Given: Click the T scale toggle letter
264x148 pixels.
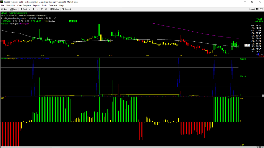Looking at the screenshot, I should click(260, 54).
